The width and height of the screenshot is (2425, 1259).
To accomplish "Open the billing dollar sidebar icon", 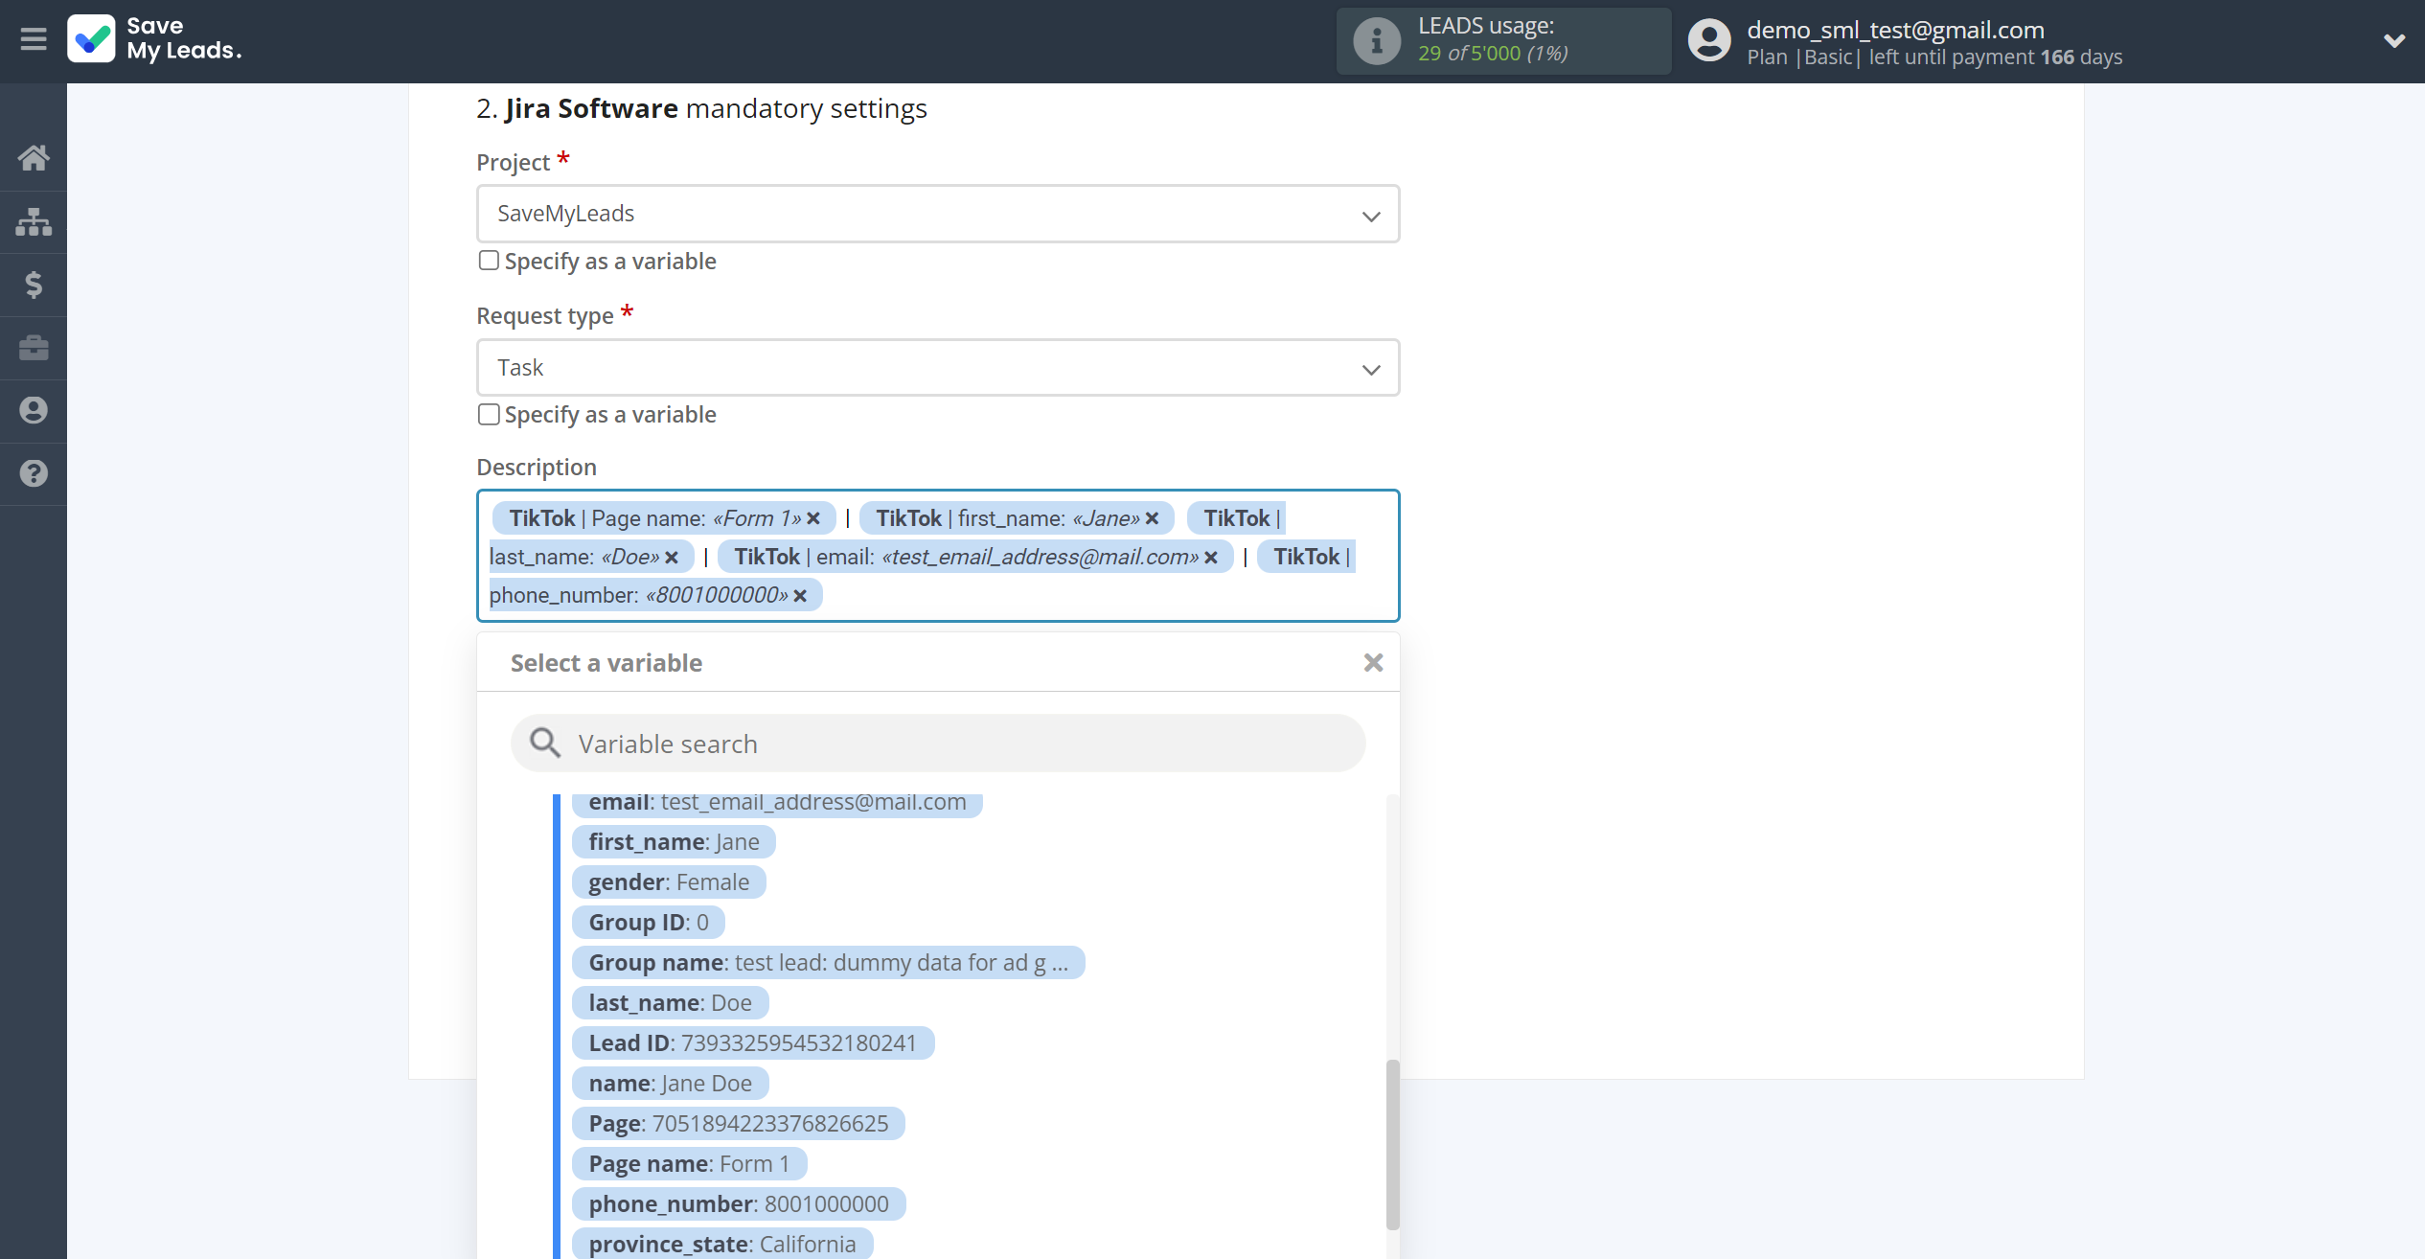I will 34,285.
